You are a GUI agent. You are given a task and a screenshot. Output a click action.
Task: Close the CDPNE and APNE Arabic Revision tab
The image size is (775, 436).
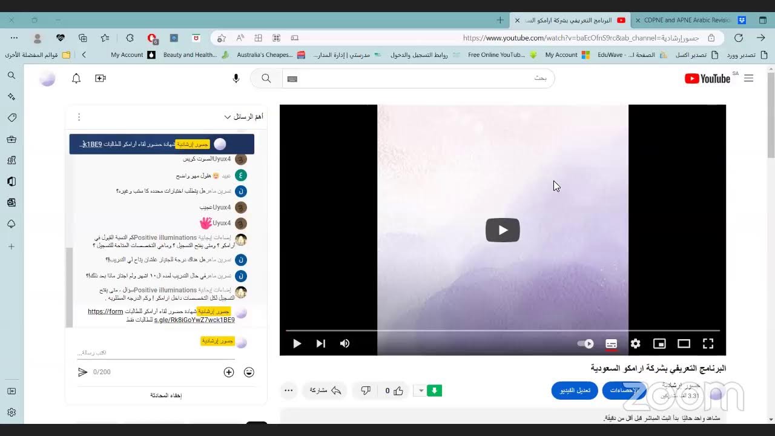click(x=638, y=20)
